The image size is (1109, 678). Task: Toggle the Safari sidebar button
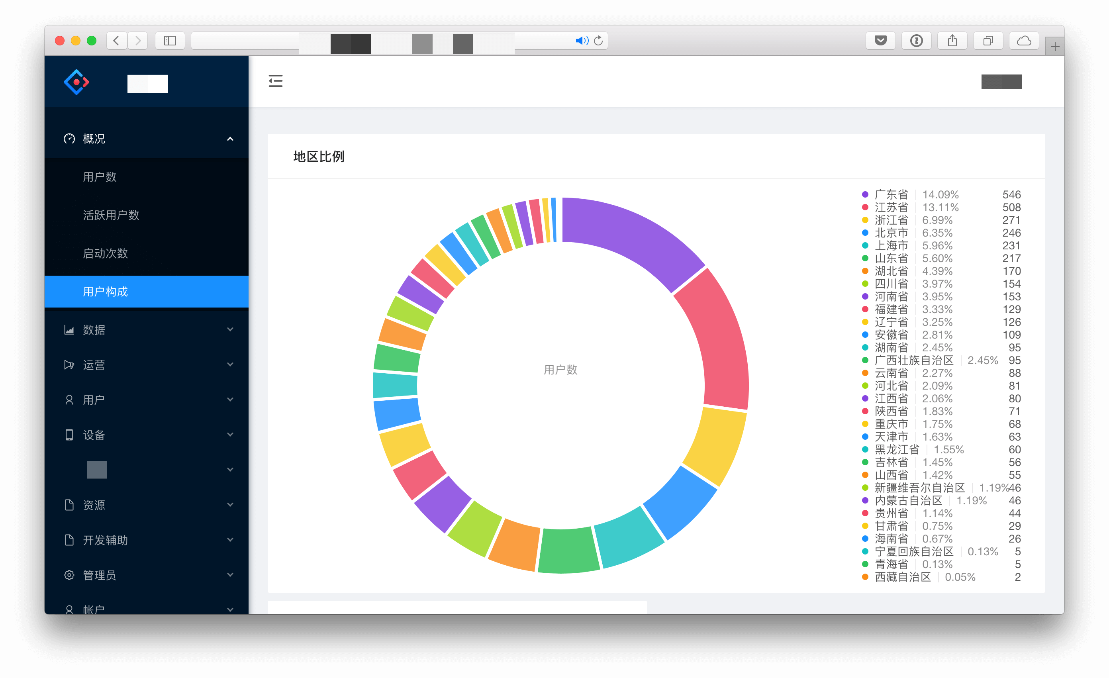pos(170,41)
